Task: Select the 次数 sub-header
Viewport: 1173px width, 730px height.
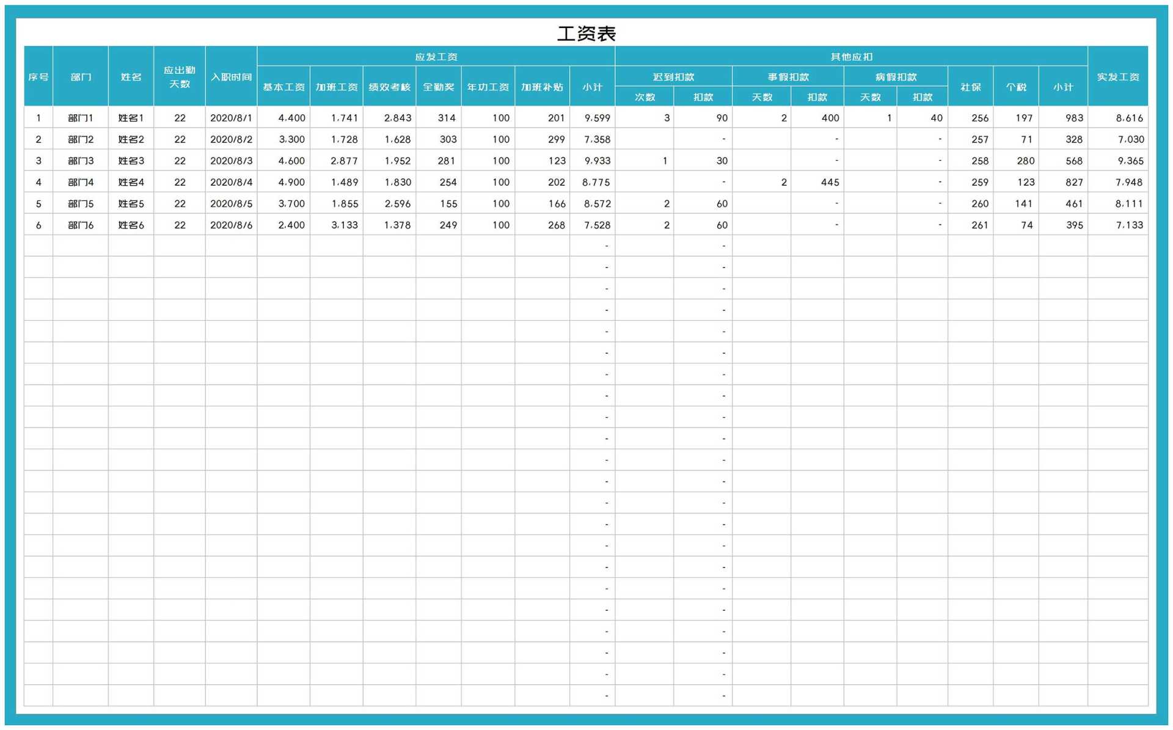Action: tap(645, 97)
